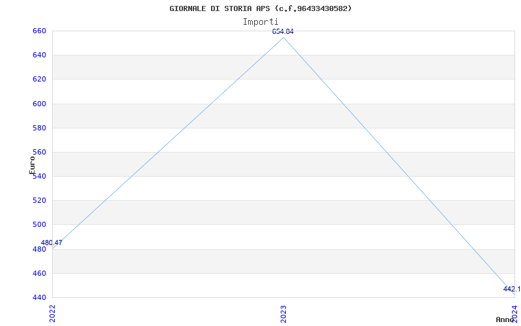This screenshot has width=521, height=326.
Task: Click the 660 y-axis tick label
Action: [x=39, y=31]
